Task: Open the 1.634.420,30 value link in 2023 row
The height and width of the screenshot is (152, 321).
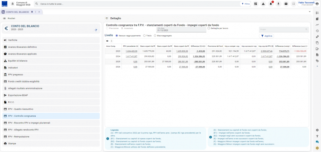Action: click(131, 51)
